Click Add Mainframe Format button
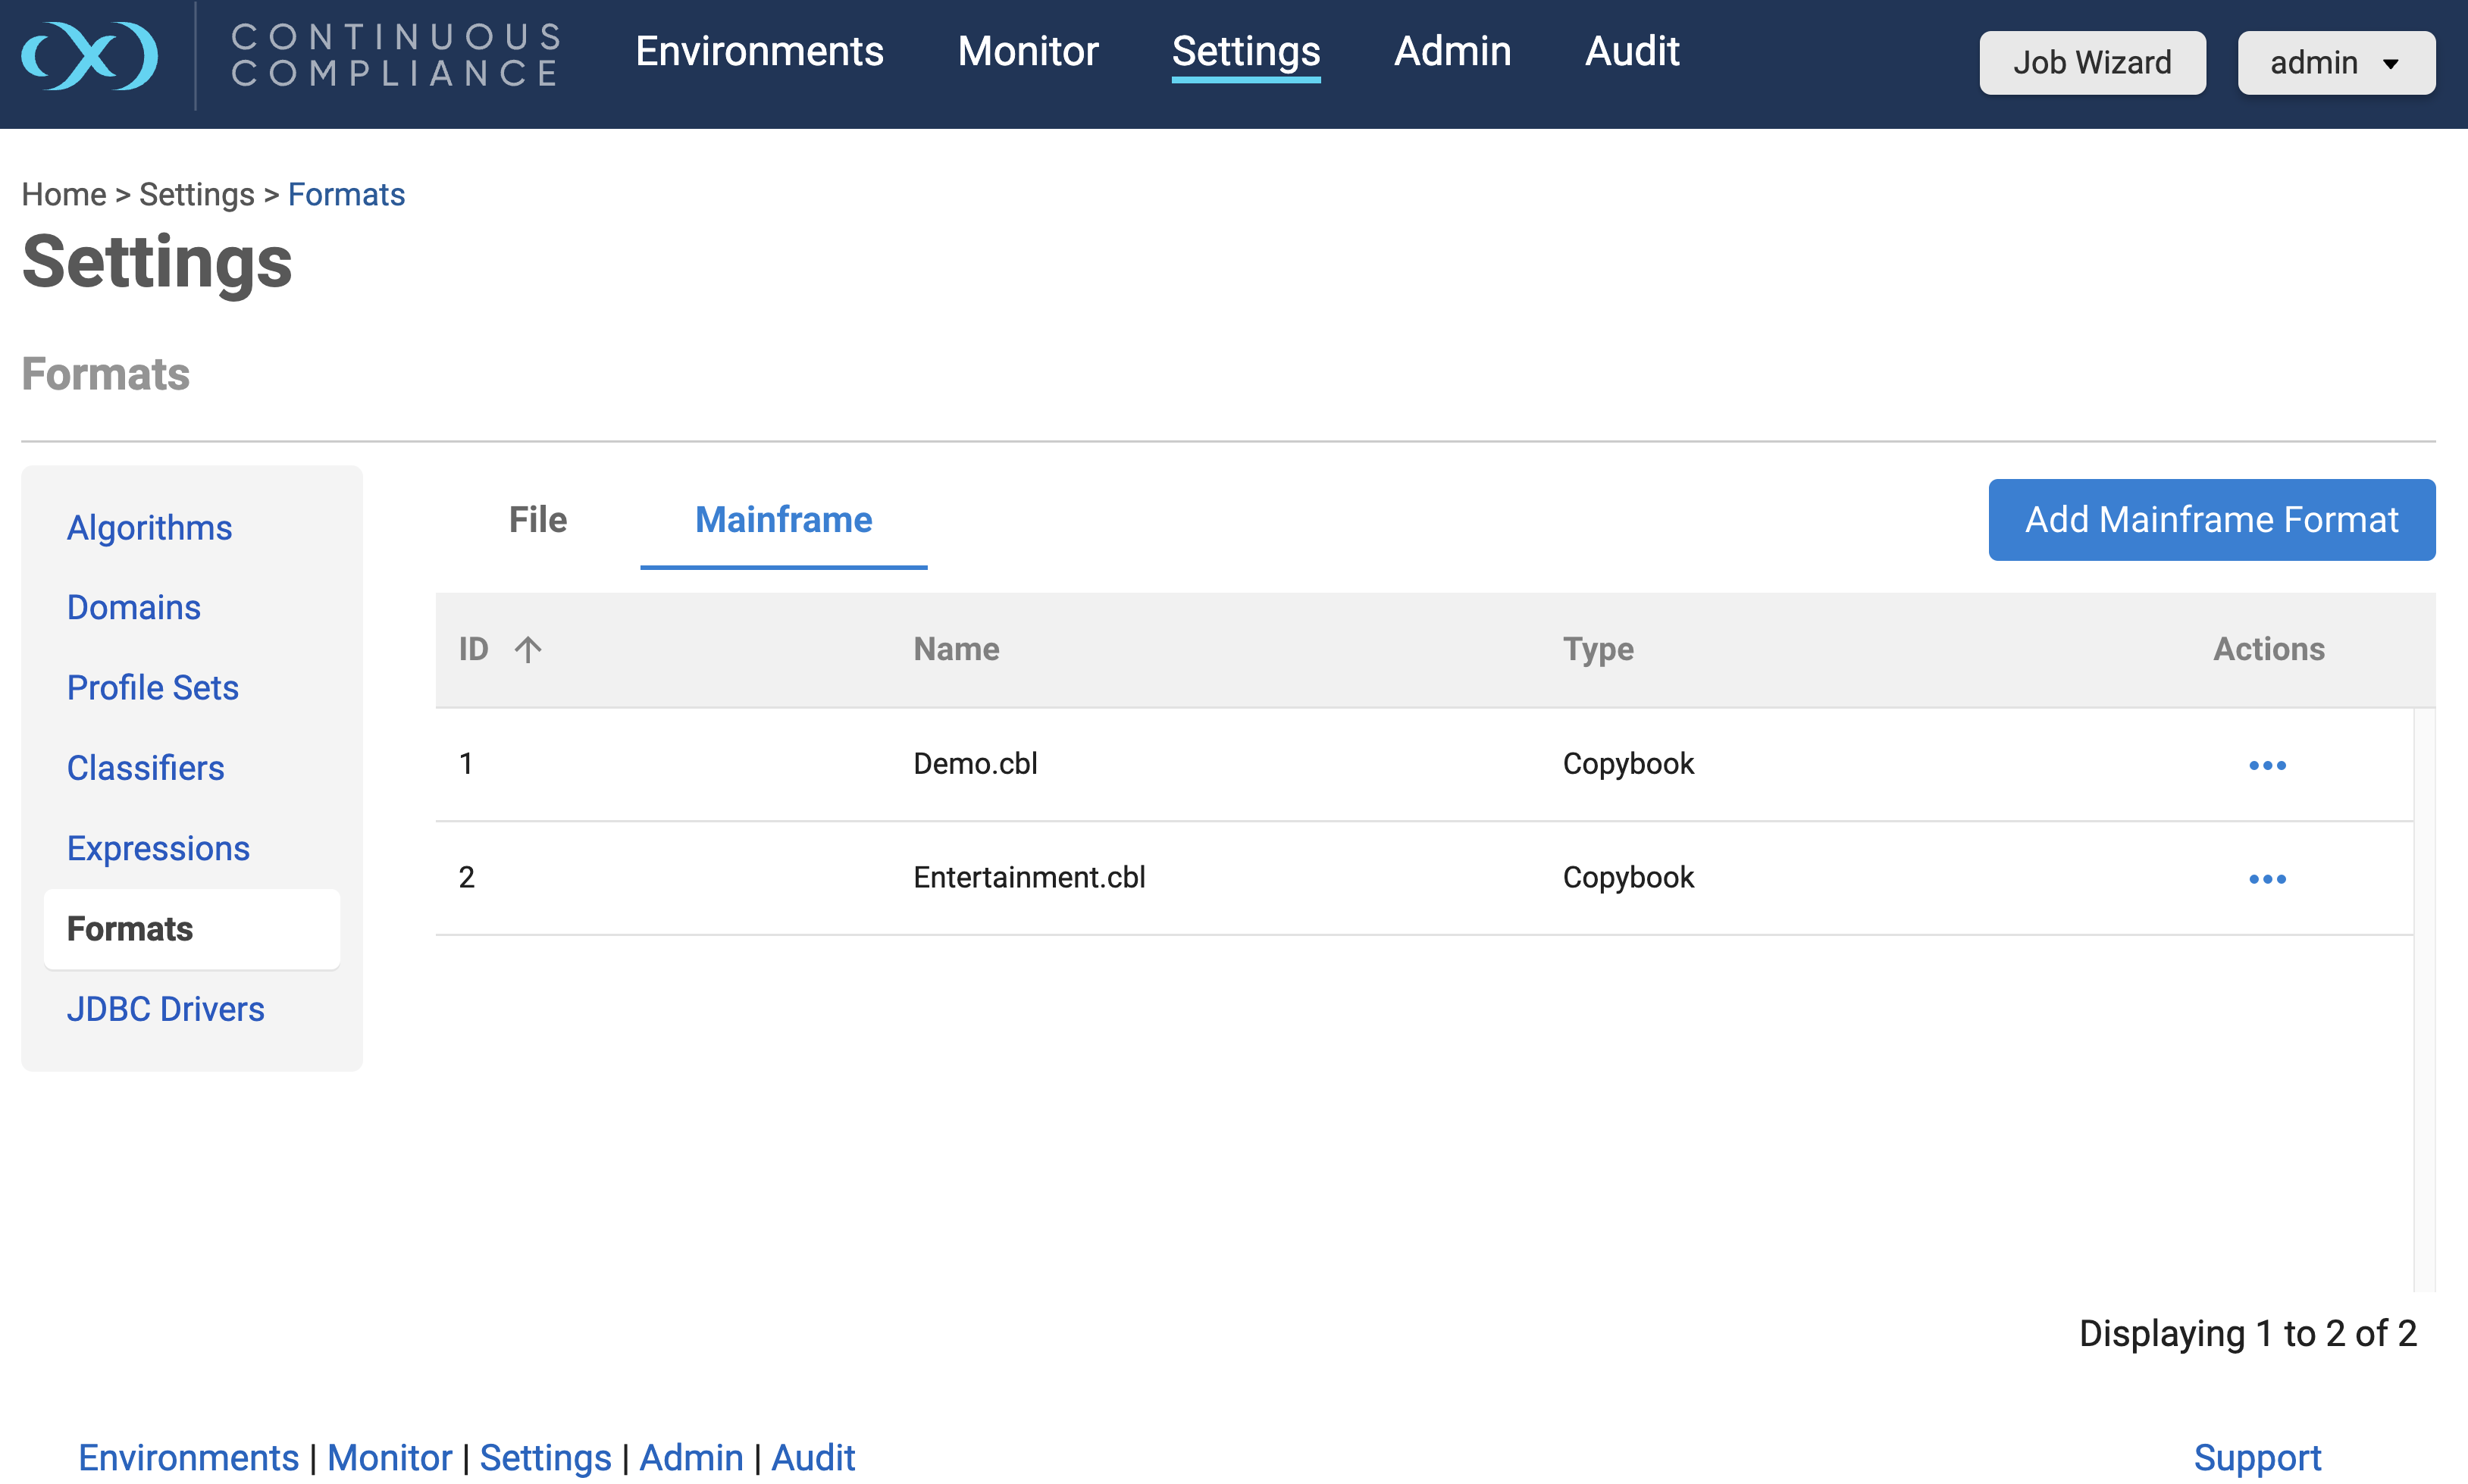Viewport: 2468px width, 1484px height. [x=2210, y=520]
